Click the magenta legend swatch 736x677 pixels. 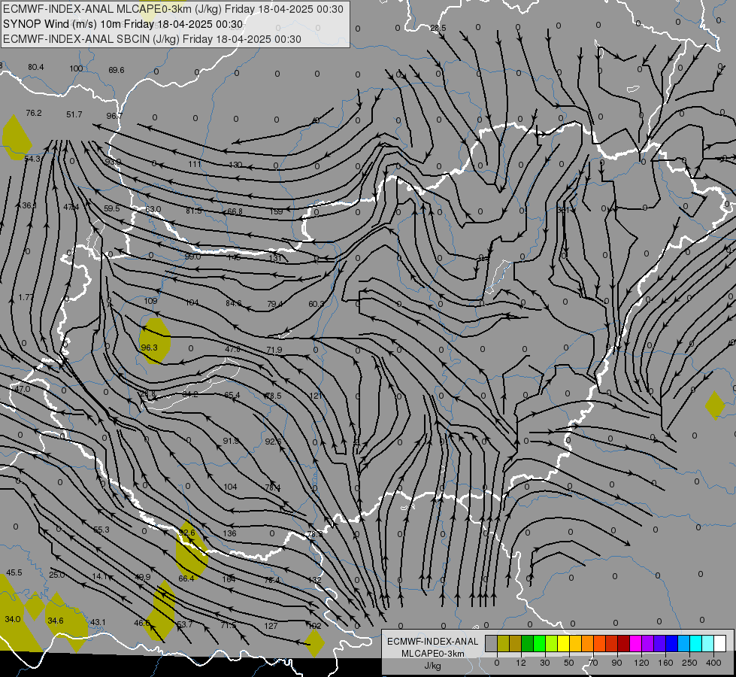[635, 644]
